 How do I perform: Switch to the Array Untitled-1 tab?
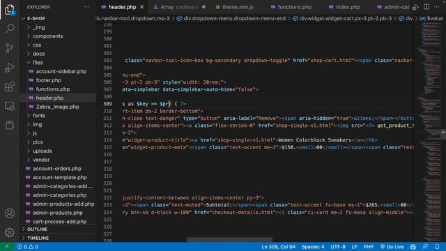[x=179, y=7]
